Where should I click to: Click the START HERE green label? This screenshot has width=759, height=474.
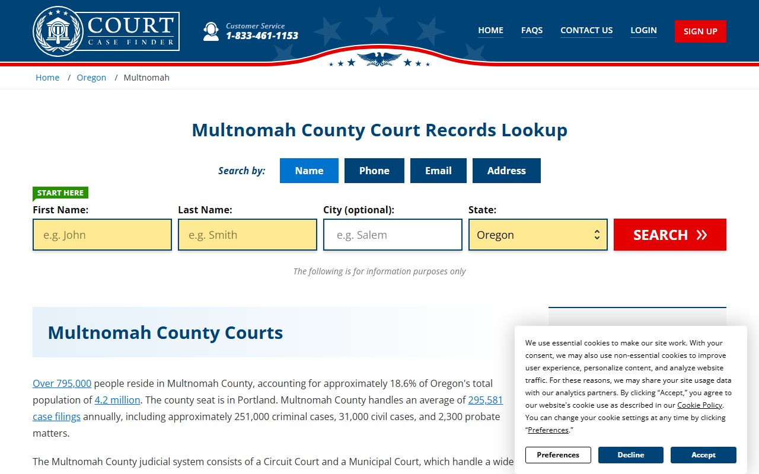(60, 193)
